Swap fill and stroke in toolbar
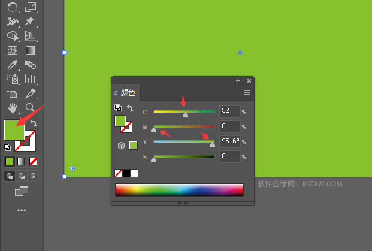372x251 pixels. click(34, 123)
